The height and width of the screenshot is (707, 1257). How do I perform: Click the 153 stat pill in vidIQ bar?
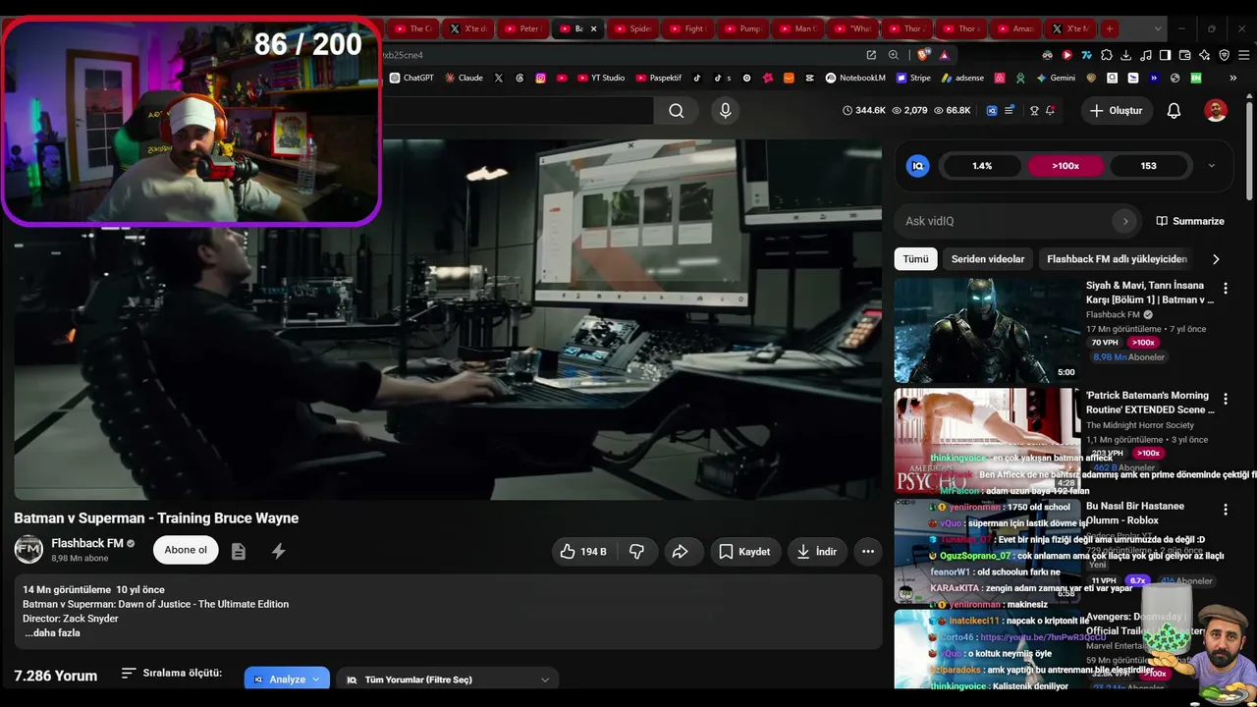click(x=1148, y=166)
